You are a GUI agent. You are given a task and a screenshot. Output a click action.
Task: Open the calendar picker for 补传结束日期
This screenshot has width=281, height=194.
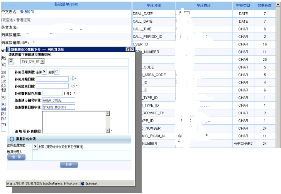73,85
